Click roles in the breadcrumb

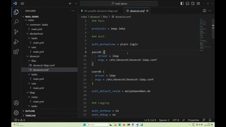click(84, 17)
